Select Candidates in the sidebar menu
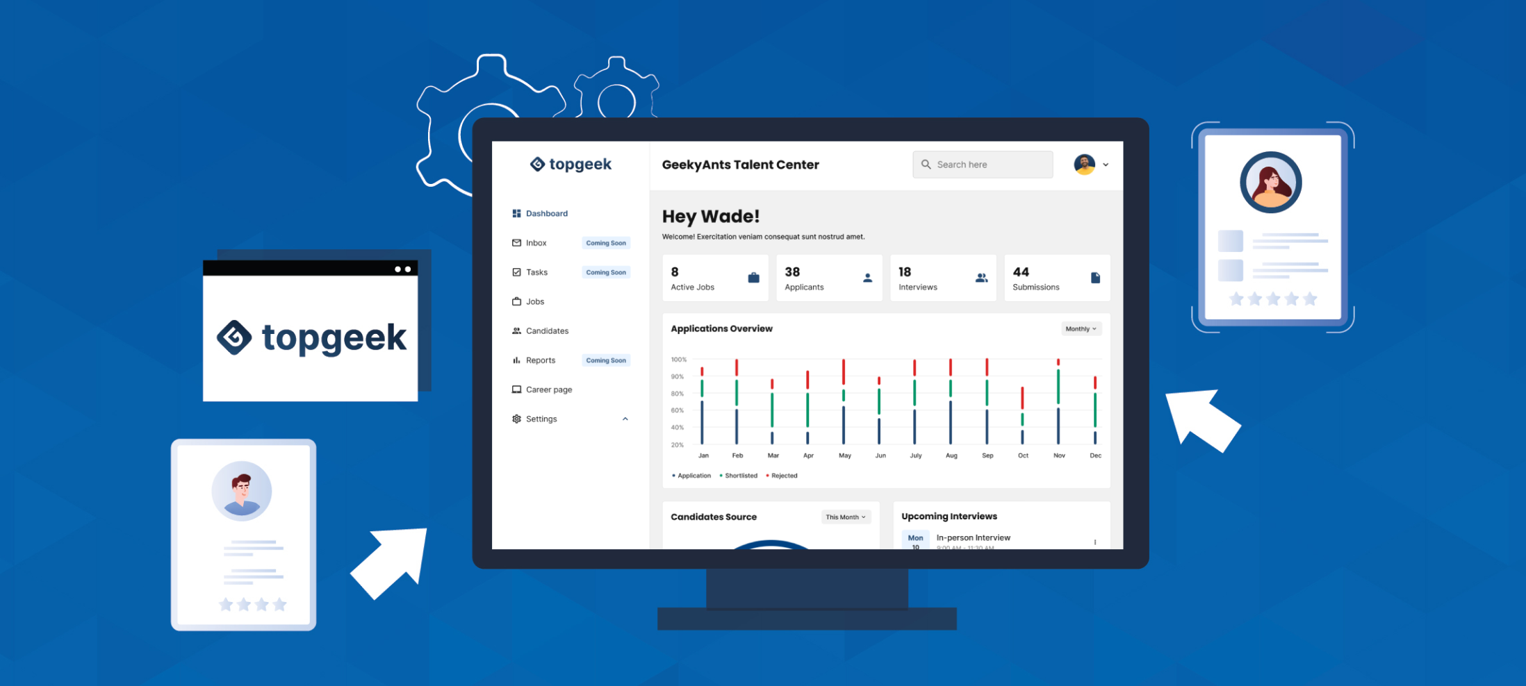The height and width of the screenshot is (686, 1526). pyautogui.click(x=547, y=331)
